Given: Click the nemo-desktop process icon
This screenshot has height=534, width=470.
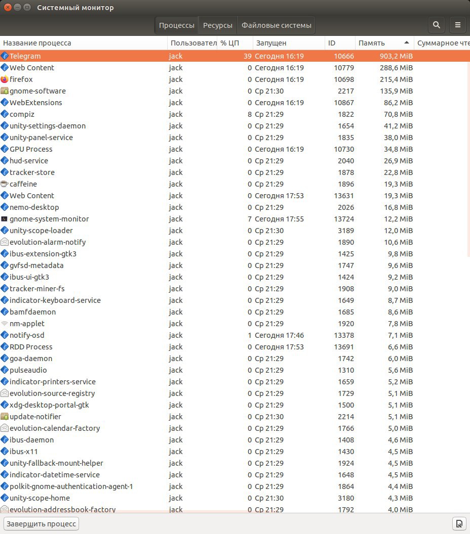Looking at the screenshot, I should click(5, 207).
